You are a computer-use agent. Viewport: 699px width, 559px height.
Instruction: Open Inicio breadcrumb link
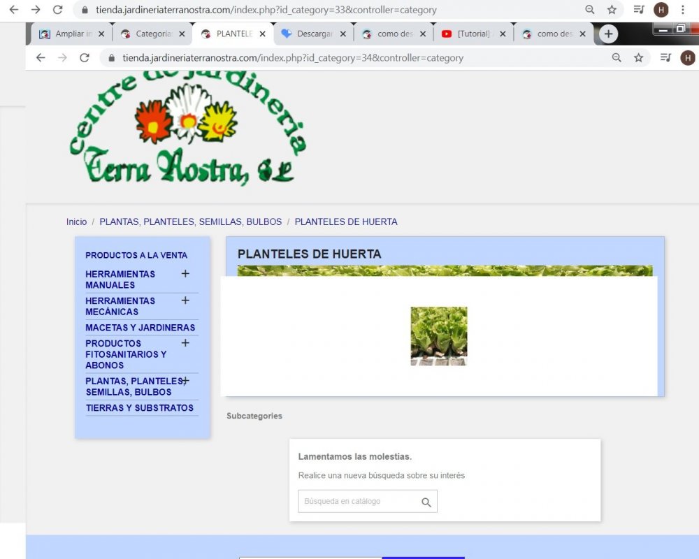click(x=77, y=222)
